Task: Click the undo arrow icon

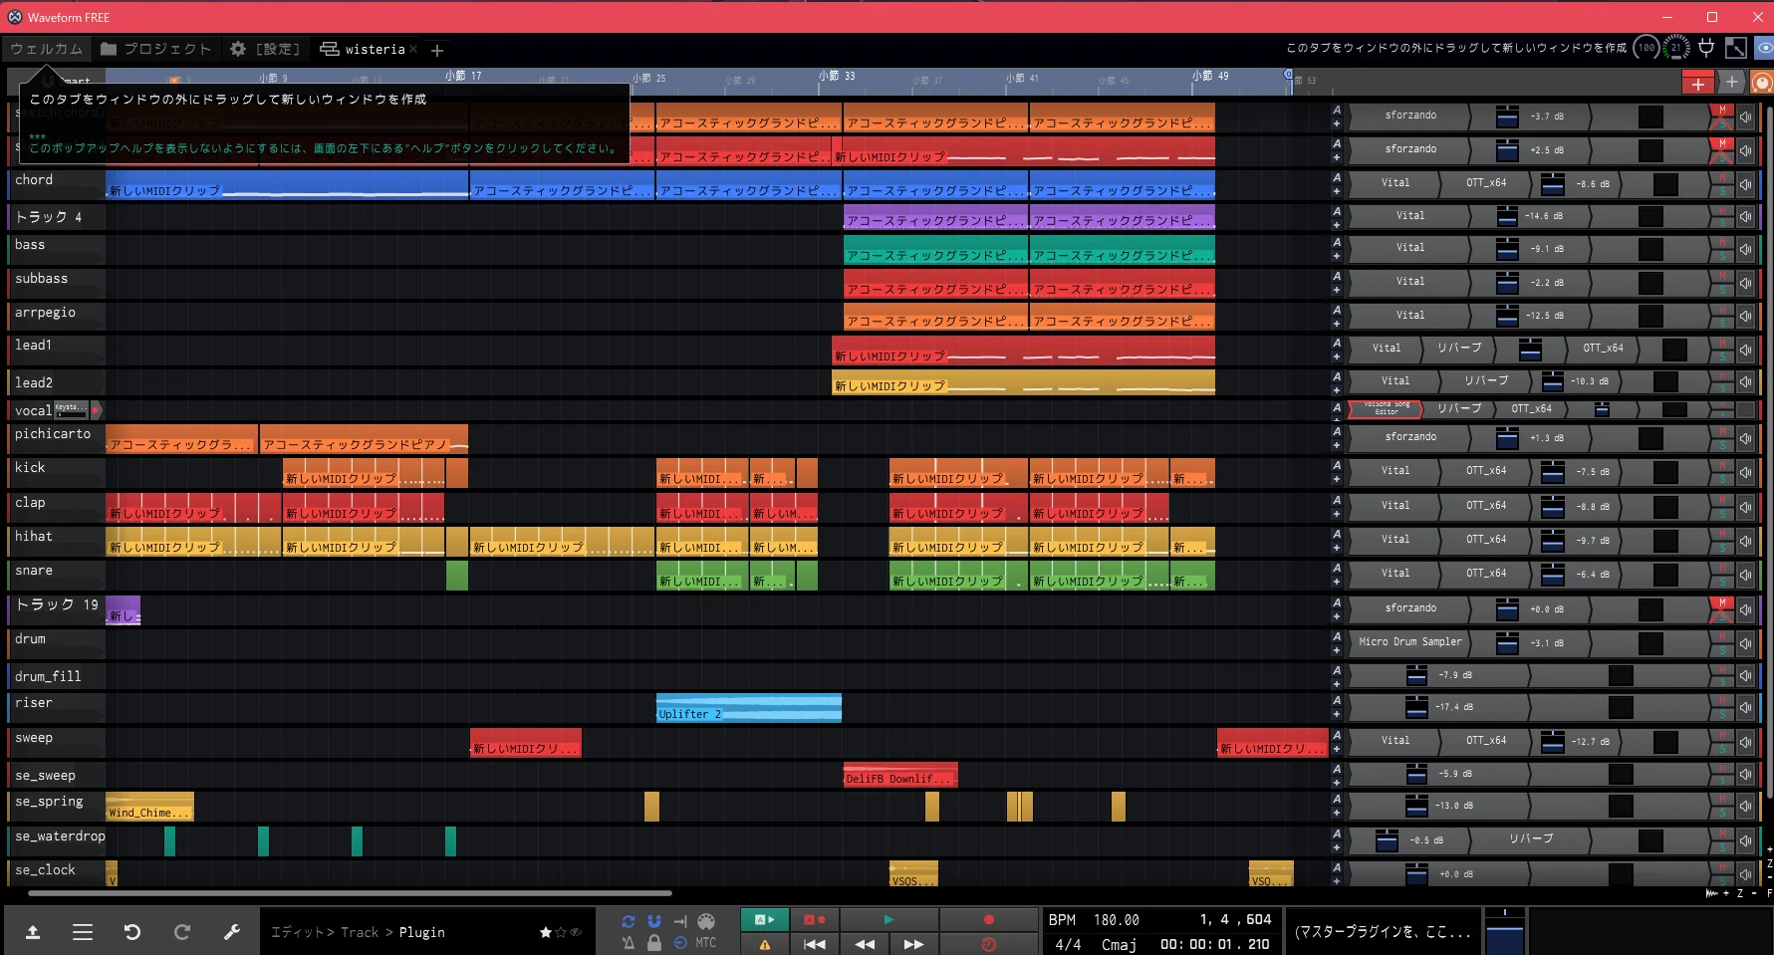Action: pos(132,932)
